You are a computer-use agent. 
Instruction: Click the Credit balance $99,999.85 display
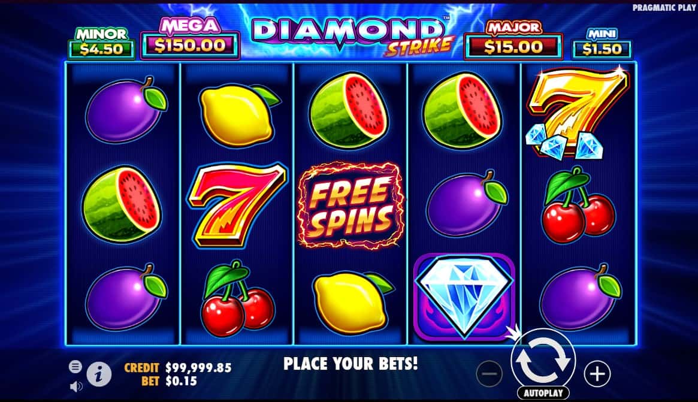[x=178, y=368]
